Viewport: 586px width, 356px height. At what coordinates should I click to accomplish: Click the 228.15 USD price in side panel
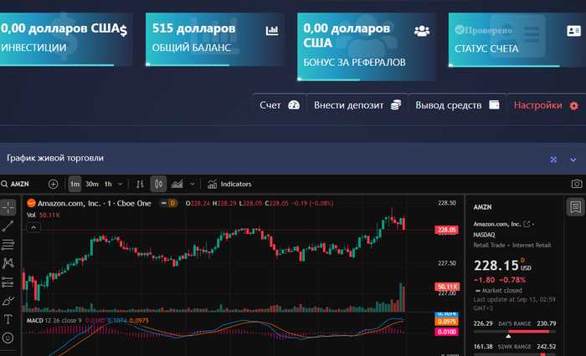502,265
